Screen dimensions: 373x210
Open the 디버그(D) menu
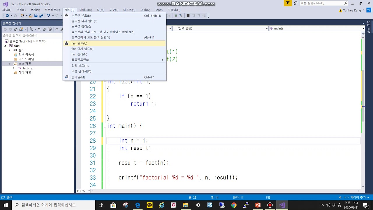tap(86, 10)
